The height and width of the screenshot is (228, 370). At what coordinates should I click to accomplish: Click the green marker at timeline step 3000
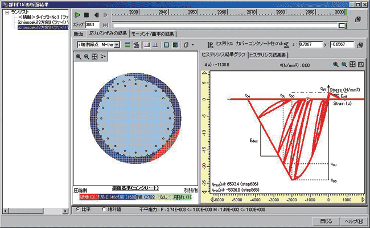tap(346, 12)
